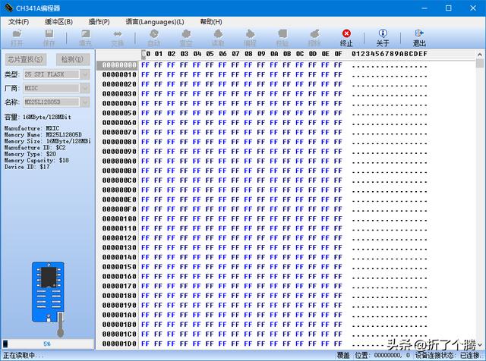Viewport: 486px width, 361px height.
Task: Click last FF byte in row 00000060
Action: (x=338, y=123)
